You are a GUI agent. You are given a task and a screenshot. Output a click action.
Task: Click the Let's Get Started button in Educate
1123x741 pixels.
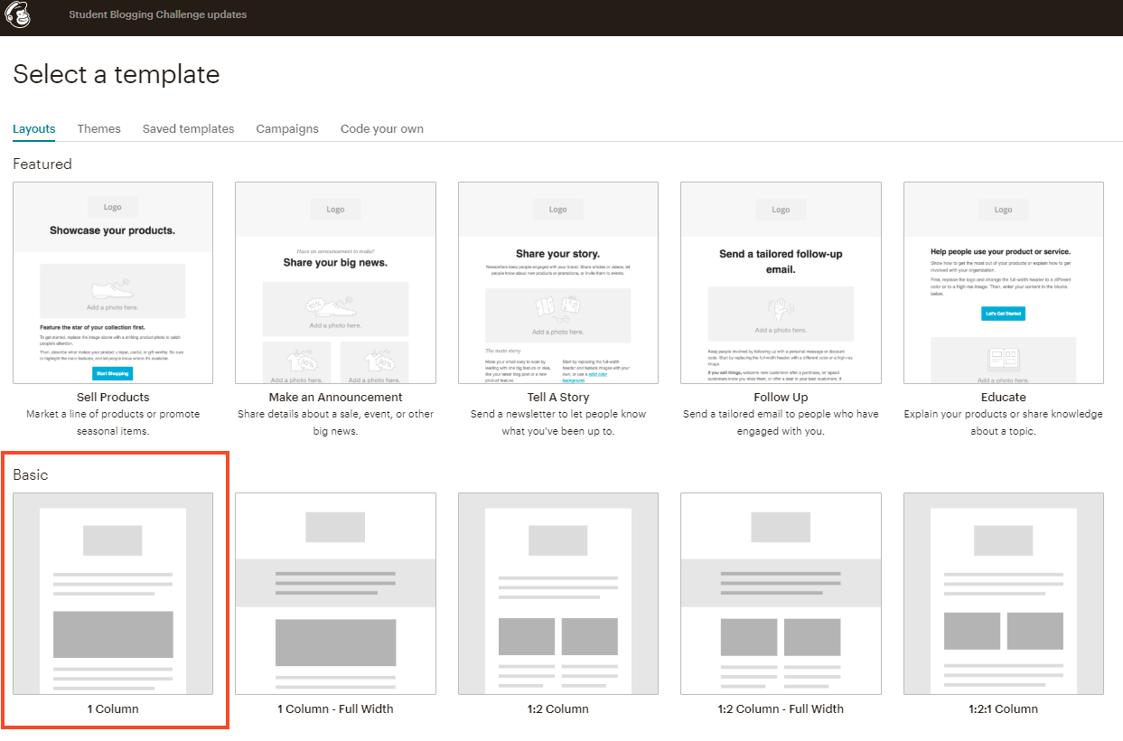pyautogui.click(x=1003, y=313)
